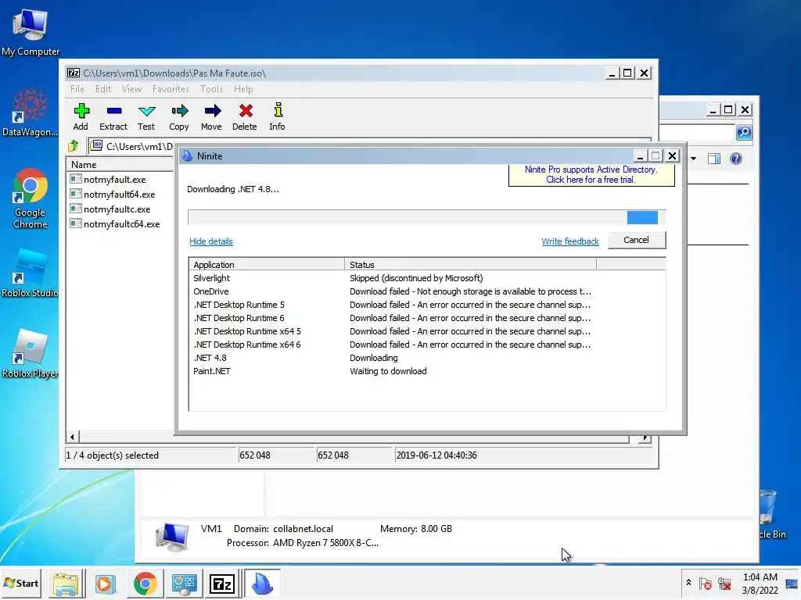Screen dimensions: 801x600
Task: Sort by the Name column header
Action: (x=120, y=165)
